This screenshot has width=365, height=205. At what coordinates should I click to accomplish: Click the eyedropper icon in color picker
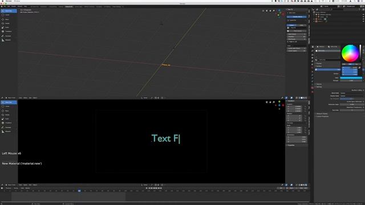pyautogui.click(x=359, y=68)
